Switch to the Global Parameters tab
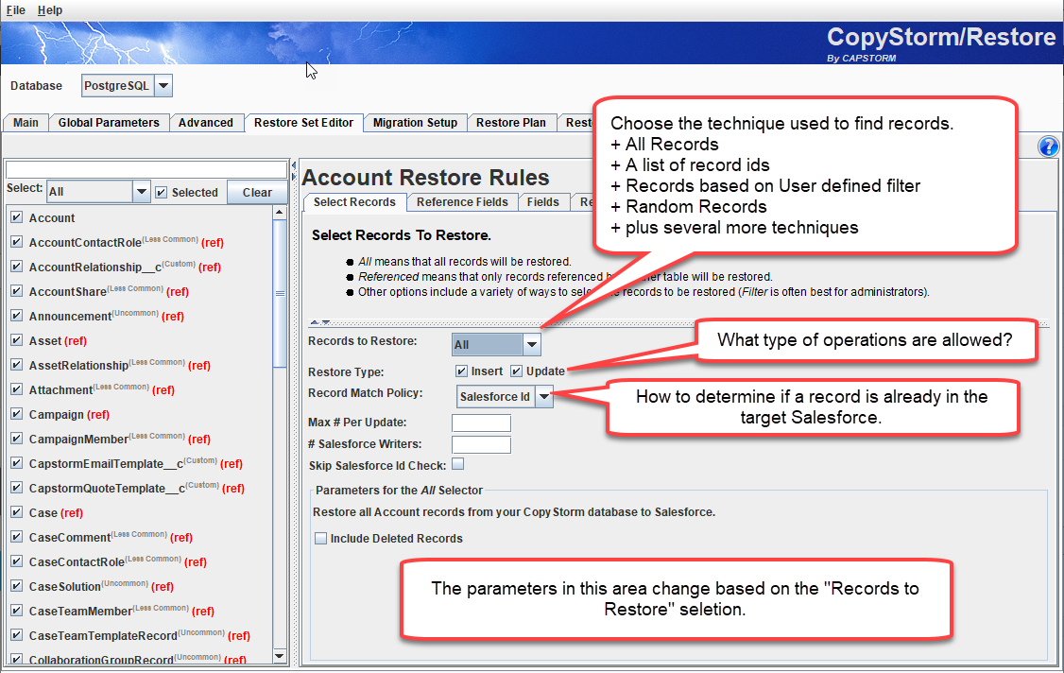Screen dimensions: 1064x673 109,122
